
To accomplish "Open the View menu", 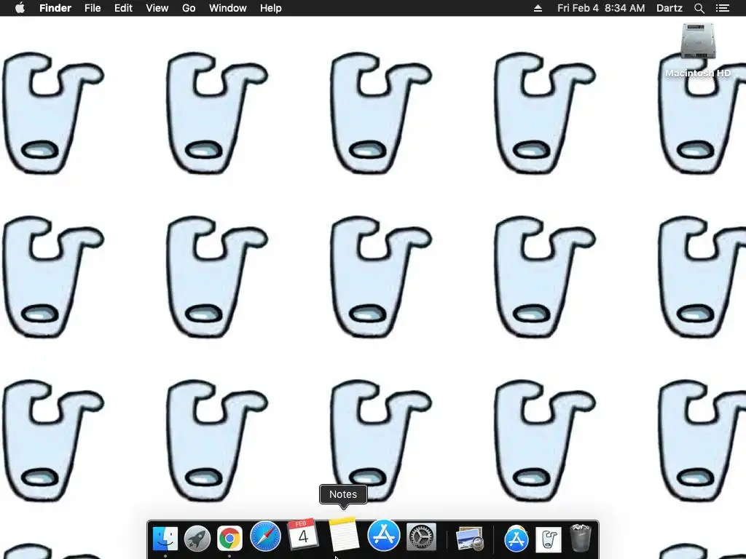I will tap(157, 8).
